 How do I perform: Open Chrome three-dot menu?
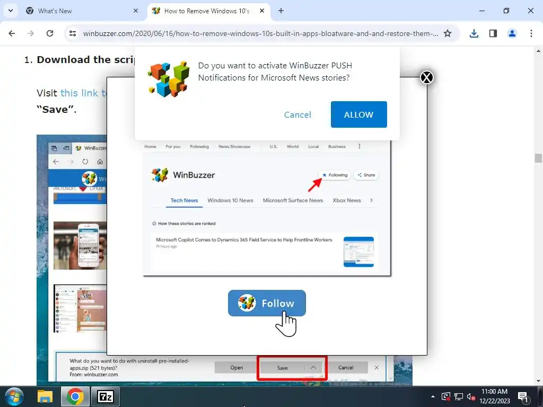pyautogui.click(x=531, y=33)
